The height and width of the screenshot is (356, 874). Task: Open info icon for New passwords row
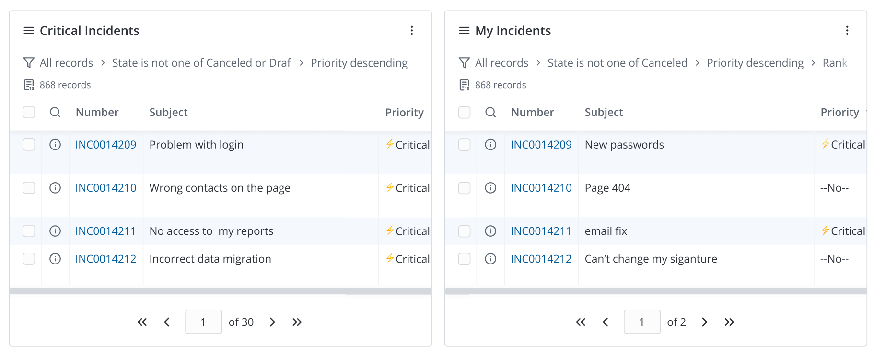point(490,145)
